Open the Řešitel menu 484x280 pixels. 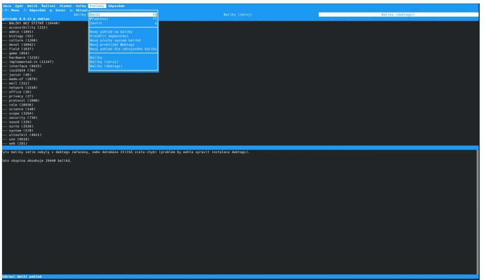point(48,6)
